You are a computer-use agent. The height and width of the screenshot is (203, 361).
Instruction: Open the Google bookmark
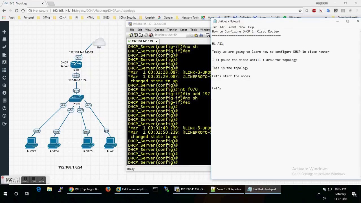165,17
